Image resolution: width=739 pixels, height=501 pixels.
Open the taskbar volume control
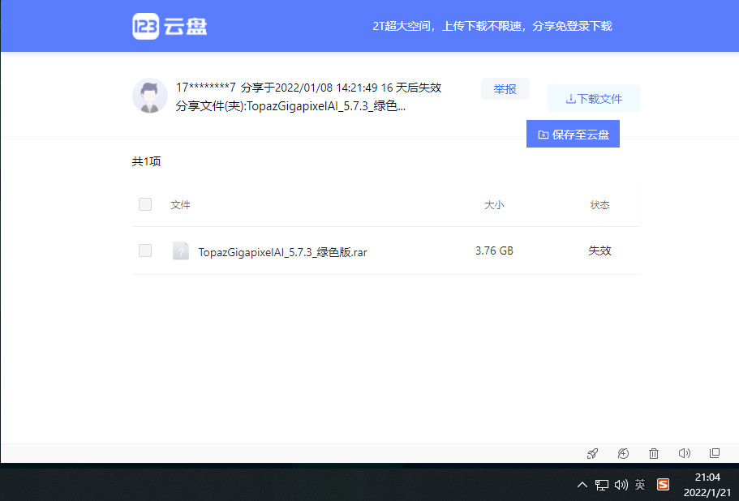[621, 485]
